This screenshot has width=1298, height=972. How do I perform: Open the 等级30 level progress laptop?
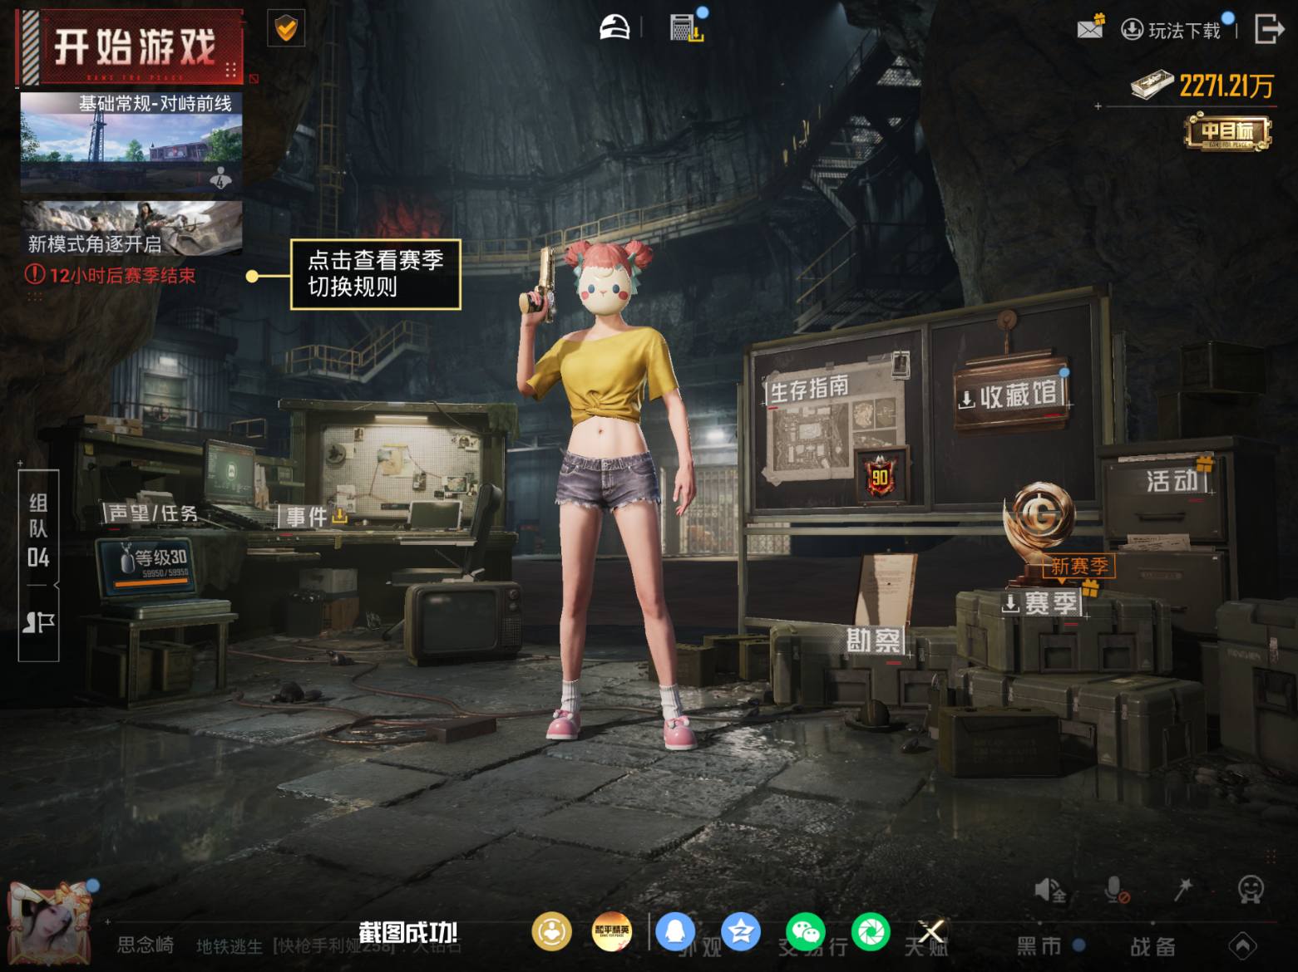tap(153, 566)
